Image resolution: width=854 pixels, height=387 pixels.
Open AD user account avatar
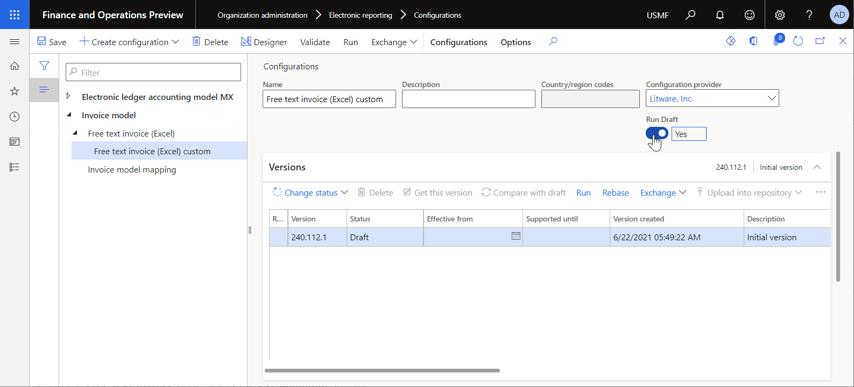click(839, 15)
